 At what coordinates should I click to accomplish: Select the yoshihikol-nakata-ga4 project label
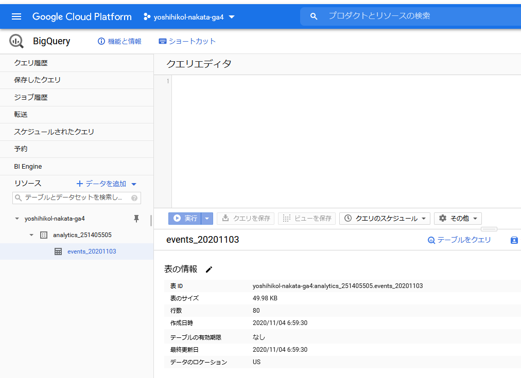[x=55, y=219]
